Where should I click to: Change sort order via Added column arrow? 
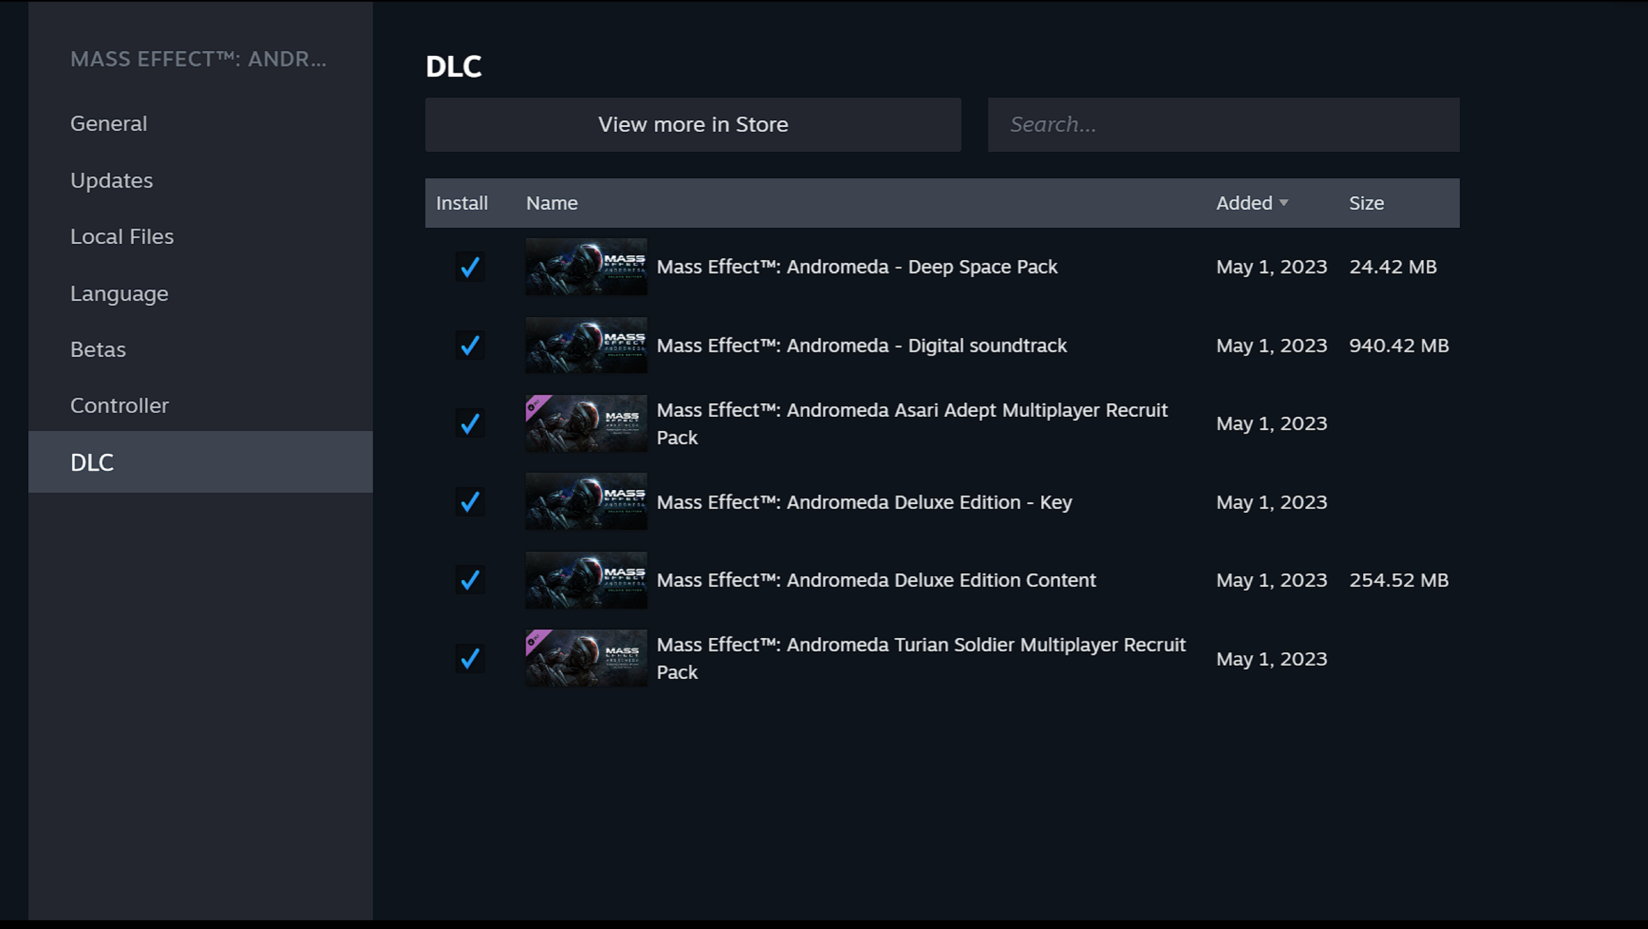click(1284, 203)
